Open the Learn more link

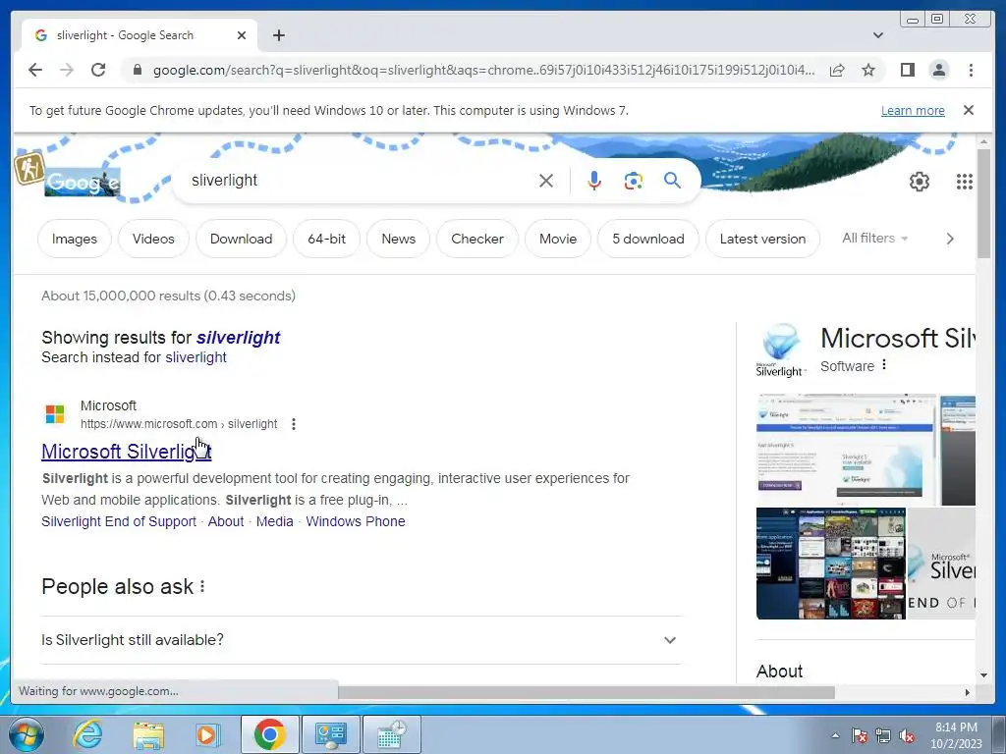point(913,110)
